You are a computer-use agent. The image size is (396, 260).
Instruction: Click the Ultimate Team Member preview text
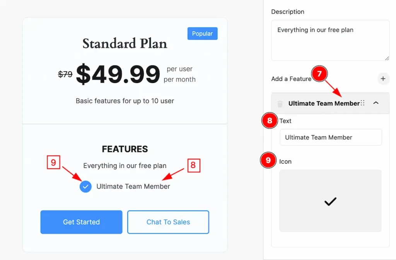133,186
